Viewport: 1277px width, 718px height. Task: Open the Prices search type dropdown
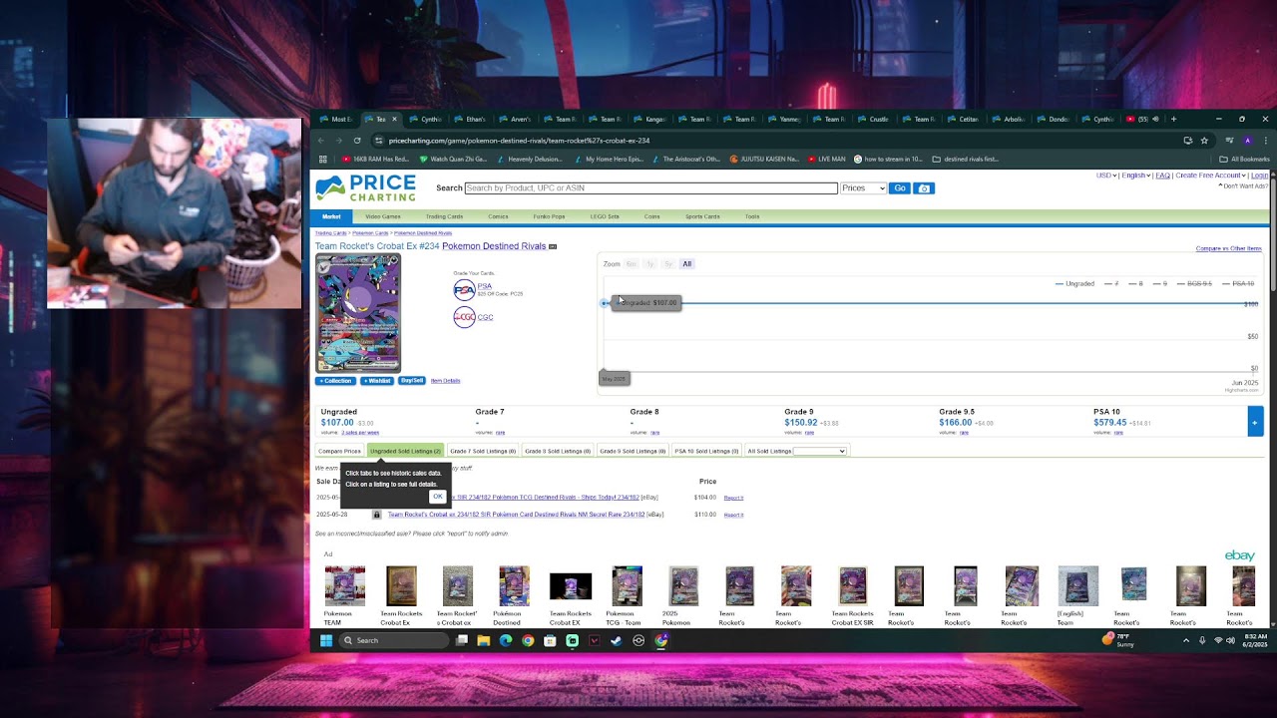(863, 188)
